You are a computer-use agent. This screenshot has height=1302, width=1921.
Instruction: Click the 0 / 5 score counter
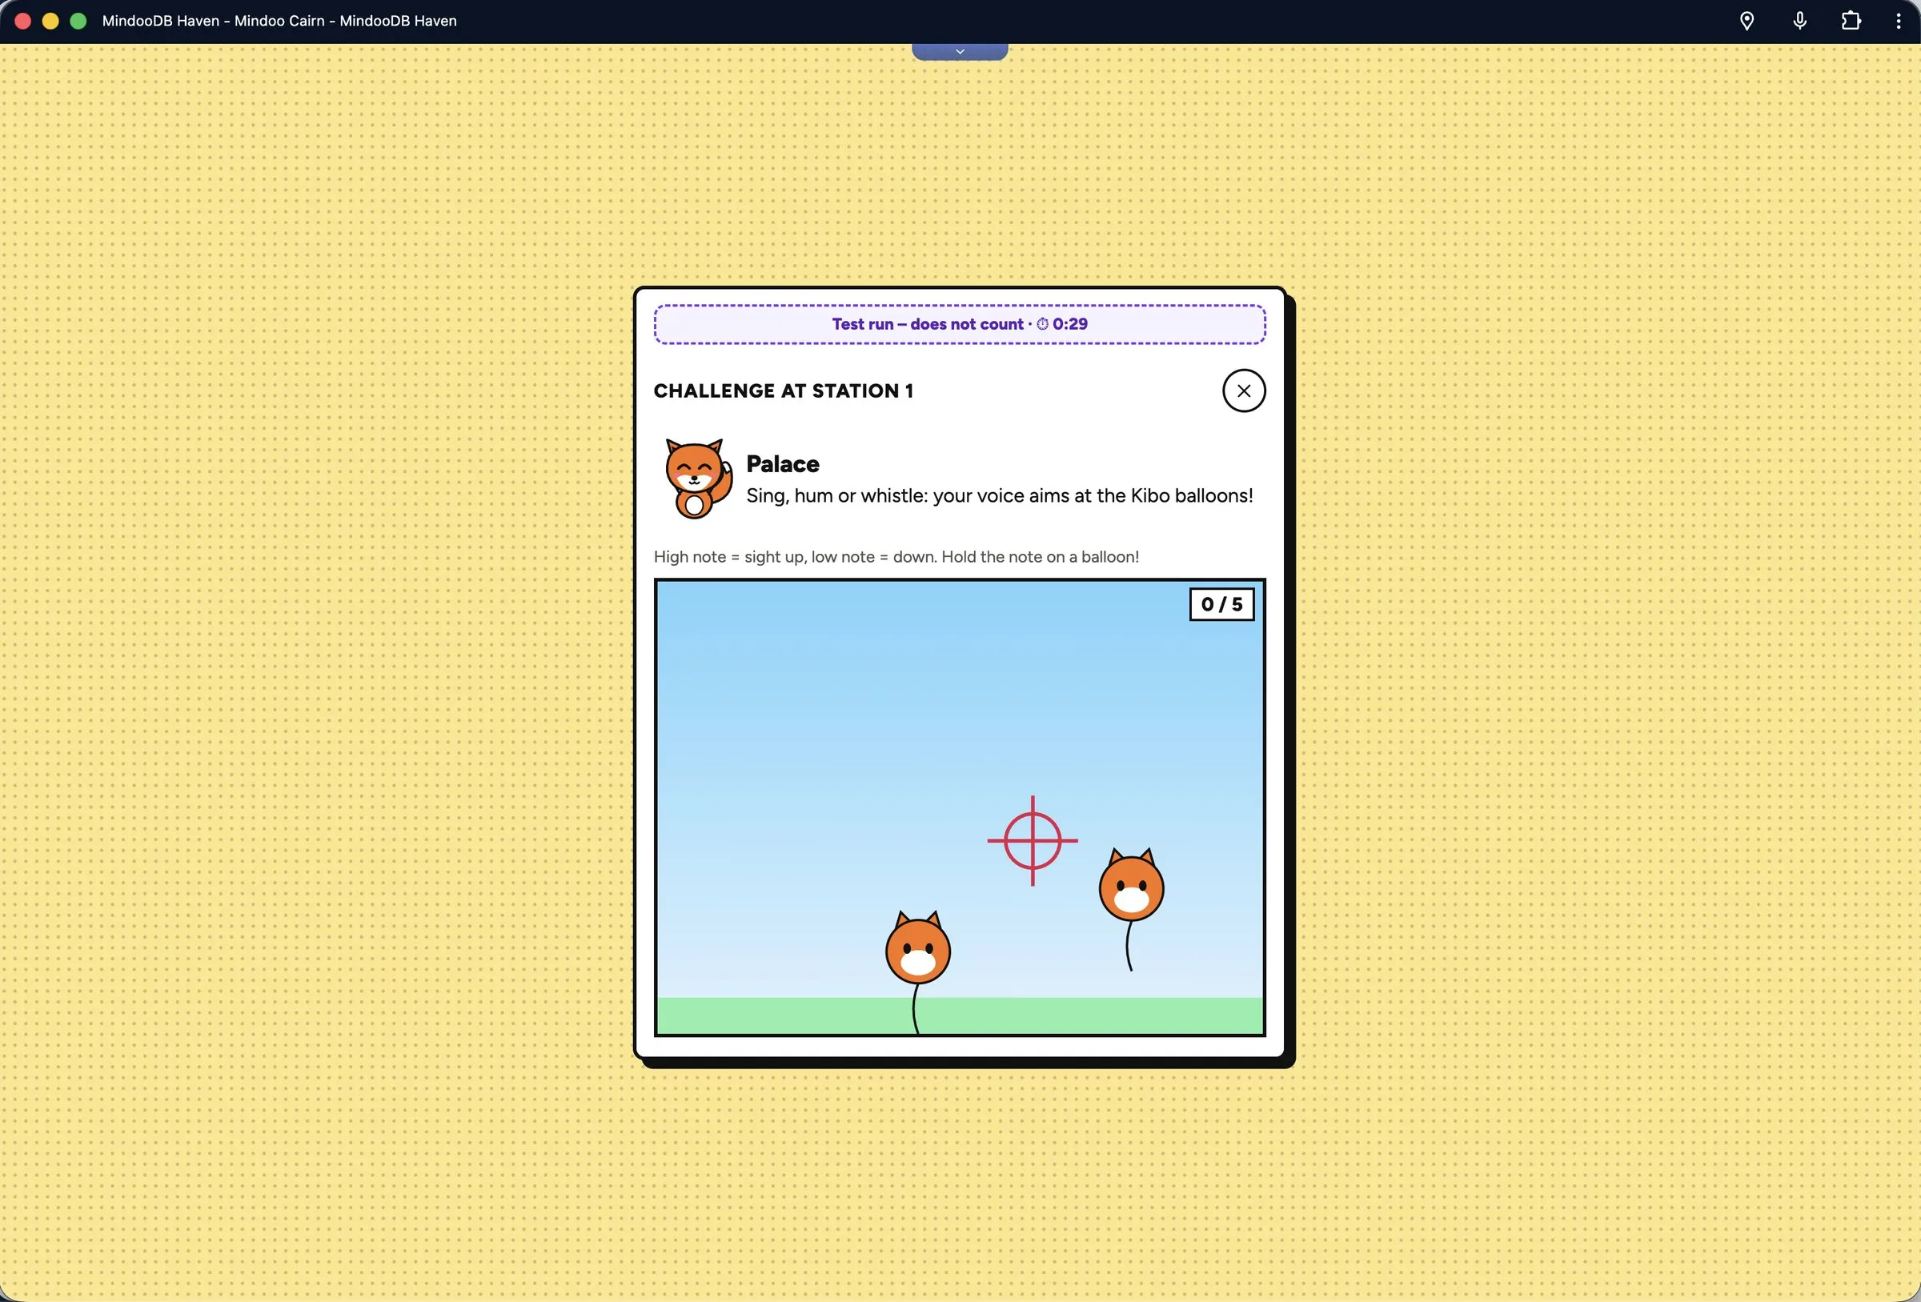[1221, 604]
